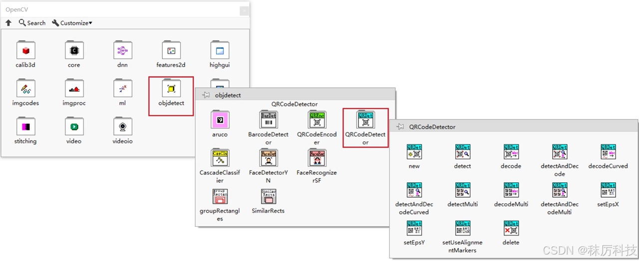639x261 pixels.
Task: Open the QRCodeDetector subpalette icon
Action: (365, 120)
